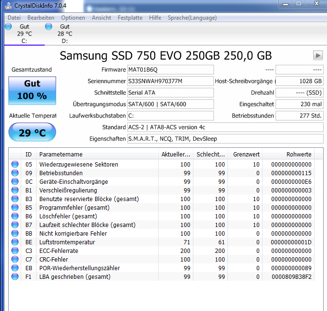Select the POR-Wiederherstellungszähler row
Image resolution: width=327 pixels, height=311 pixels.
[x=162, y=268]
